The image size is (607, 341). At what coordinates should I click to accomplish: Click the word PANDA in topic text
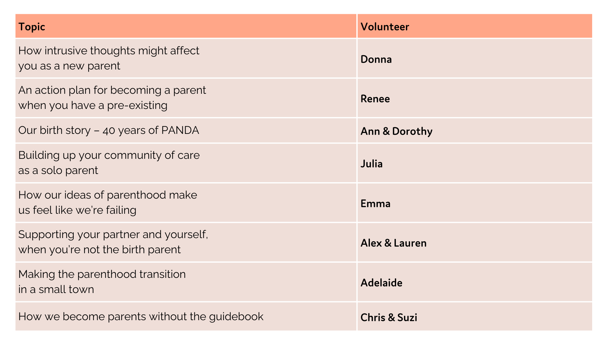click(x=180, y=130)
